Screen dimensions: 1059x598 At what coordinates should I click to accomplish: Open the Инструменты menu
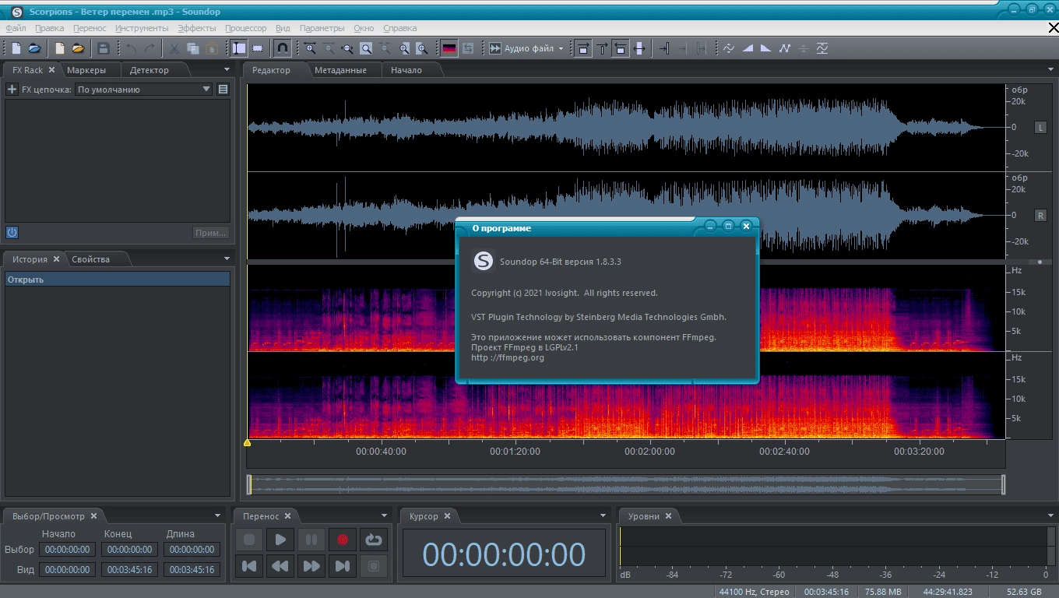[x=142, y=28]
